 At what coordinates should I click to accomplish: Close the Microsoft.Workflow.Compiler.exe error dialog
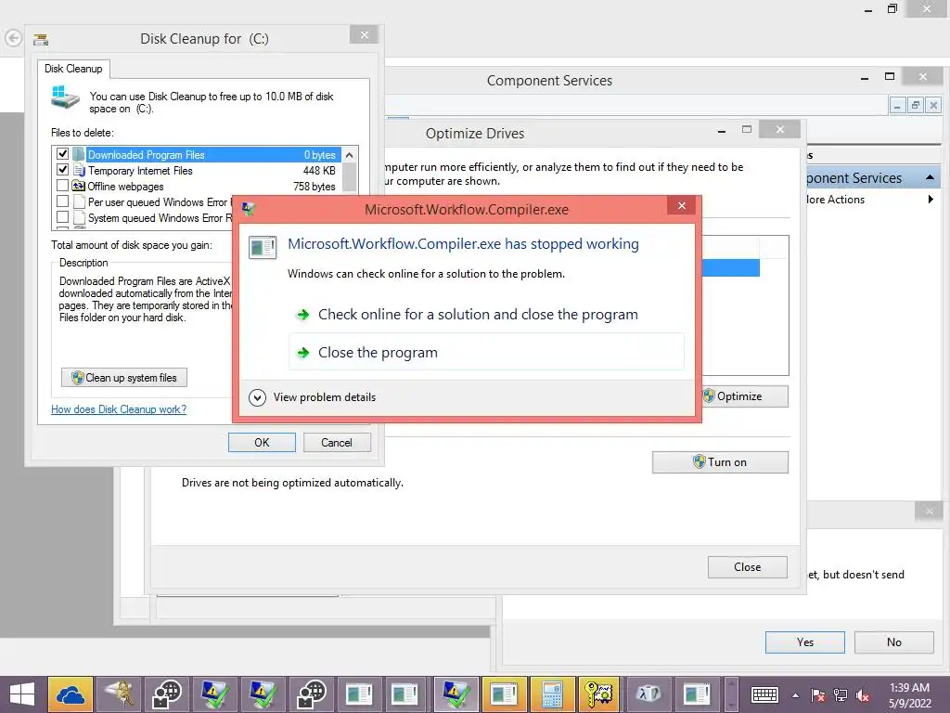[x=682, y=205]
